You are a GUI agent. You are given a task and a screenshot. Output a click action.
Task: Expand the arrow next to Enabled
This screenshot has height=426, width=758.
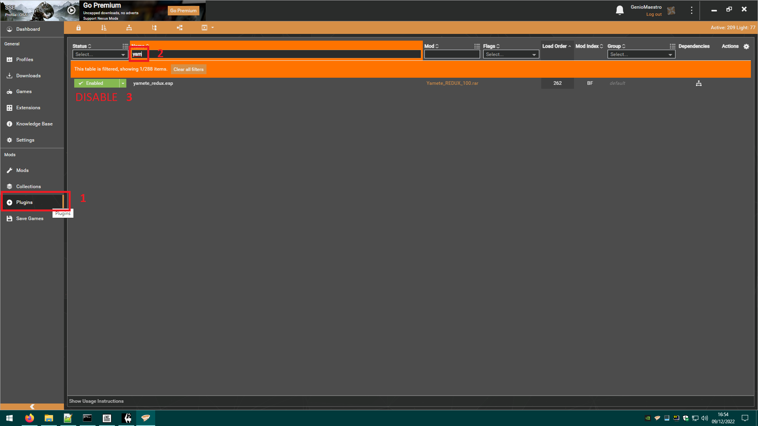tap(123, 83)
